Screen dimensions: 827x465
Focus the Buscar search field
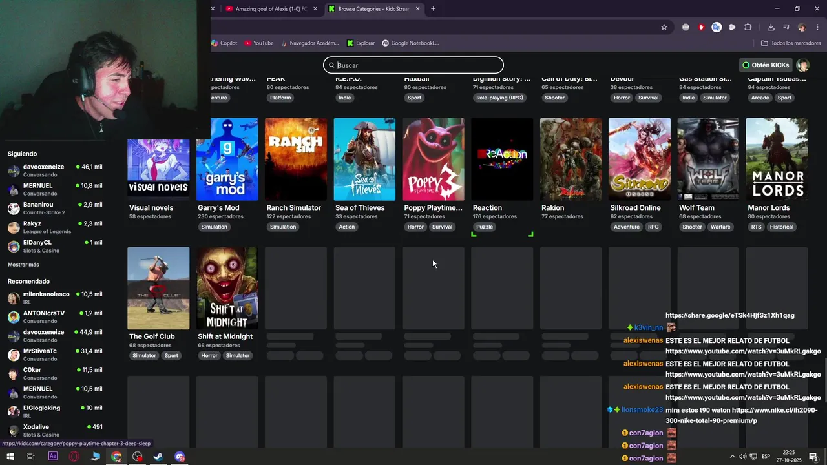tap(413, 65)
